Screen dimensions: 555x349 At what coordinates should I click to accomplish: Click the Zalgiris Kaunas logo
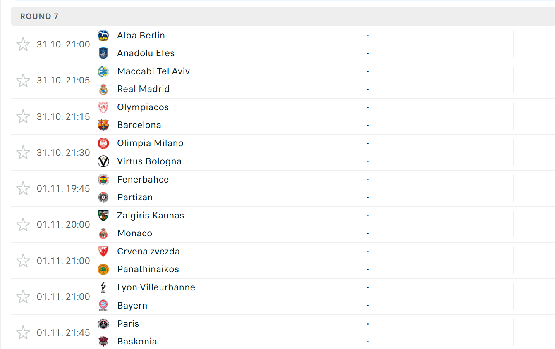103,216
